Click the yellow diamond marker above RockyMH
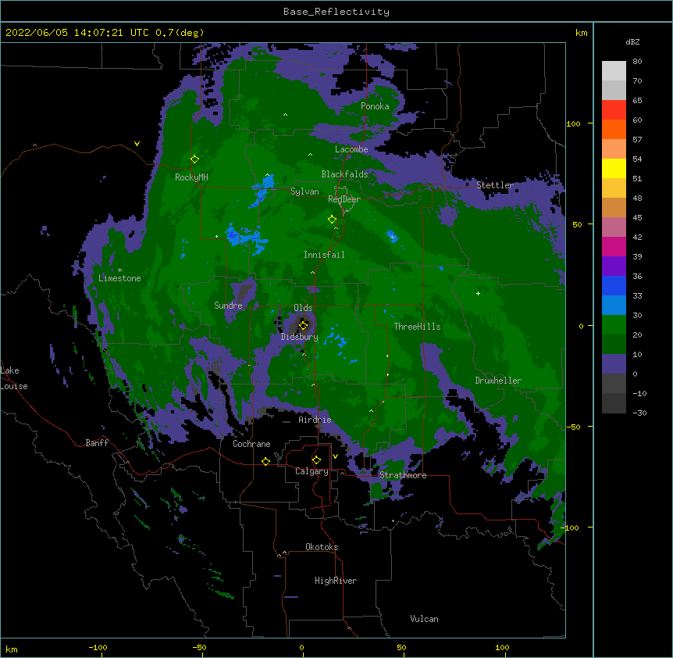 [x=194, y=159]
